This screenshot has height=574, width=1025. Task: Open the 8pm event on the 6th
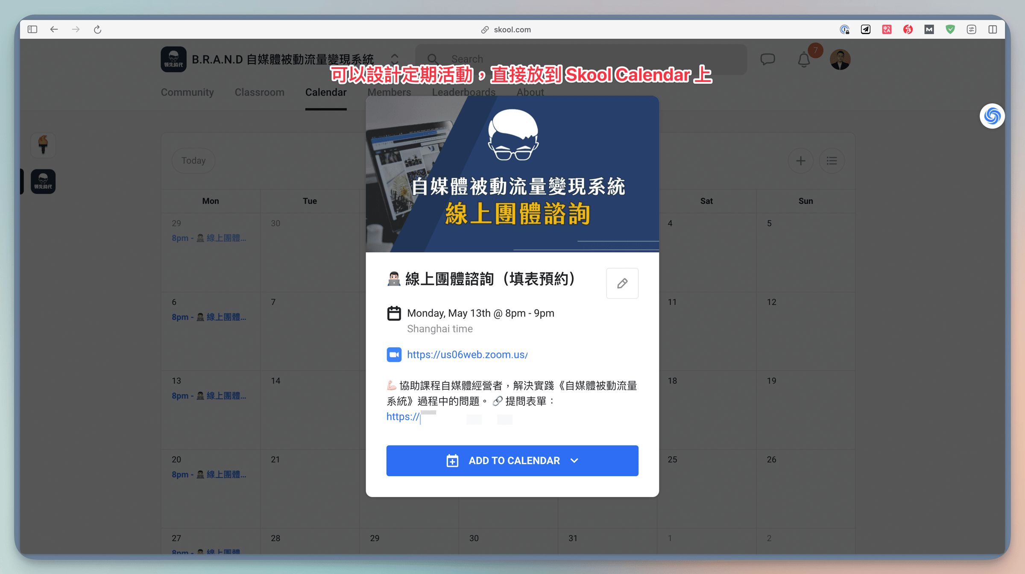click(209, 317)
